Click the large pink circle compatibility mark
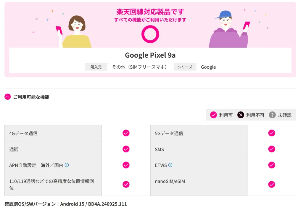 point(150,34)
